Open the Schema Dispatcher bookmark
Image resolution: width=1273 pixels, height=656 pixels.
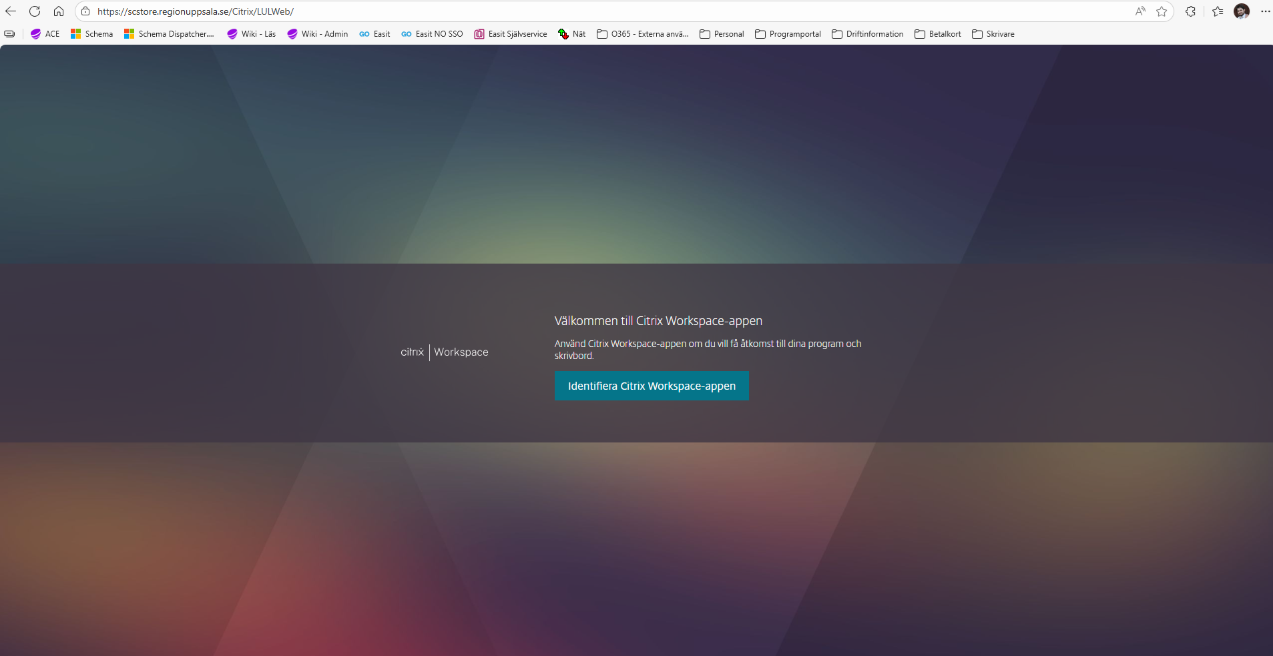[169, 34]
